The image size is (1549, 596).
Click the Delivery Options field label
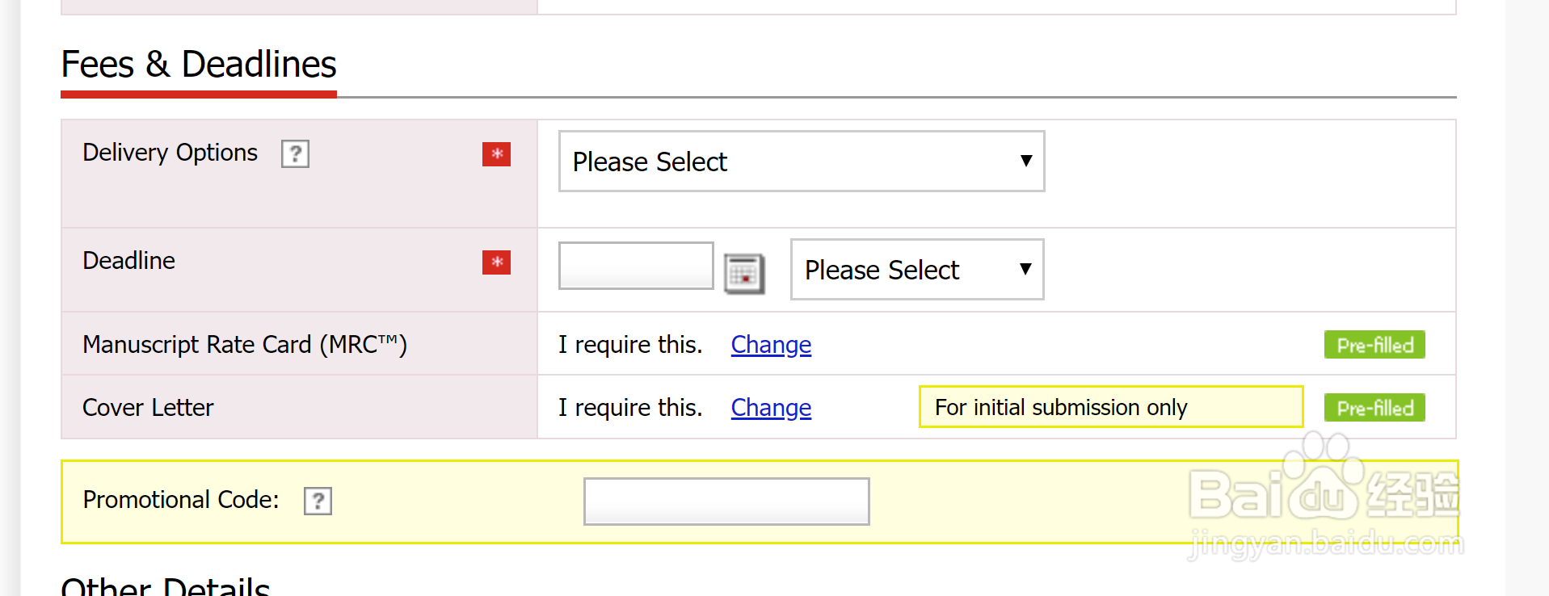coord(170,153)
